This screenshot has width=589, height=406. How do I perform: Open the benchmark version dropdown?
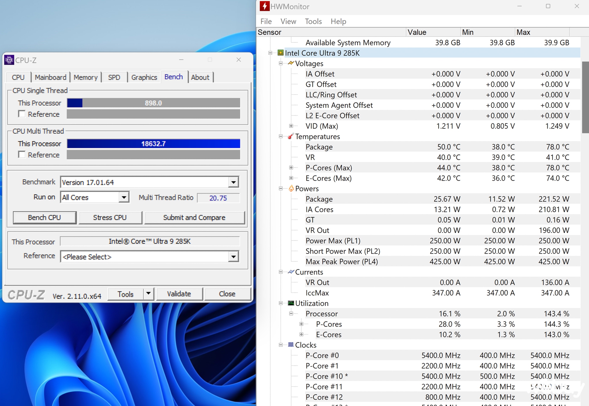tap(235, 182)
